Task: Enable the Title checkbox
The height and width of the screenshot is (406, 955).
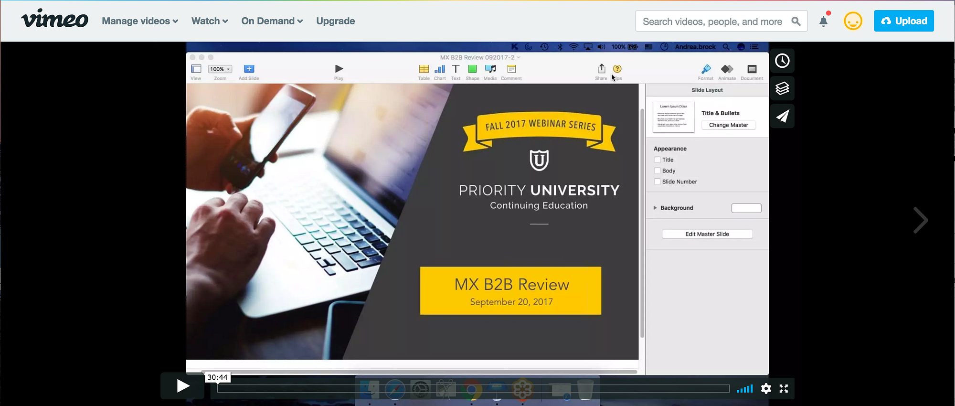Action: (x=658, y=160)
